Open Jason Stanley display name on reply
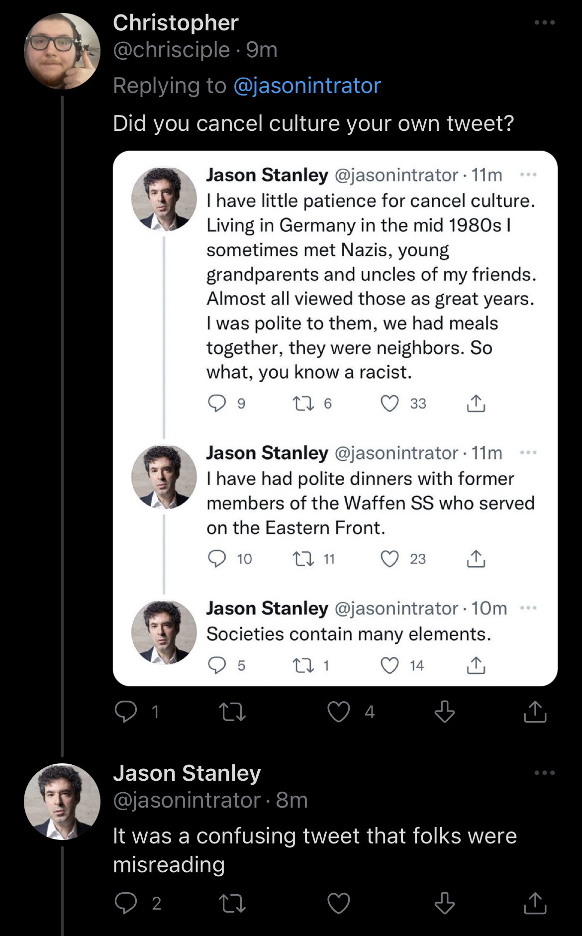 pyautogui.click(x=187, y=773)
